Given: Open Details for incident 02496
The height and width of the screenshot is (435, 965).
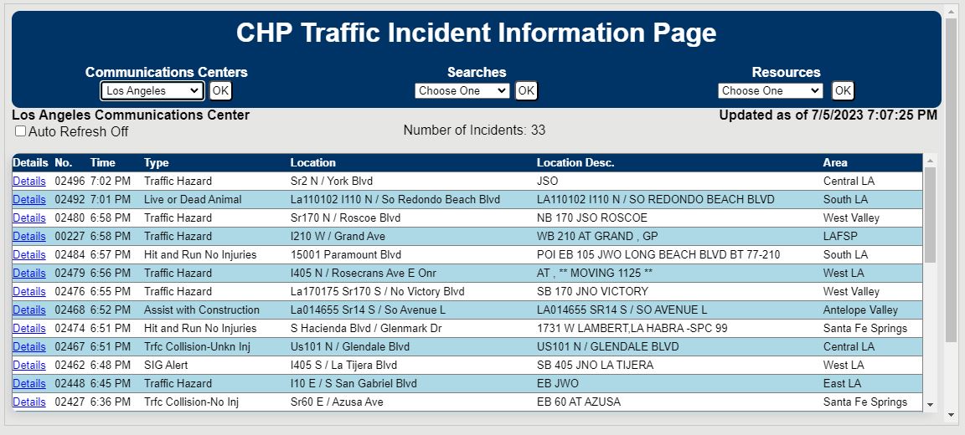Looking at the screenshot, I should coord(29,182).
